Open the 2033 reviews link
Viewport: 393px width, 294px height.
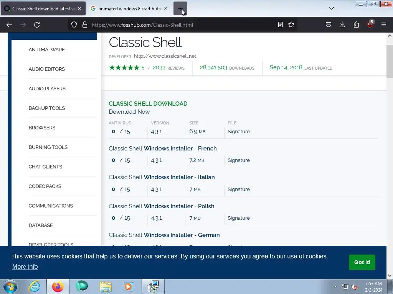(168, 68)
